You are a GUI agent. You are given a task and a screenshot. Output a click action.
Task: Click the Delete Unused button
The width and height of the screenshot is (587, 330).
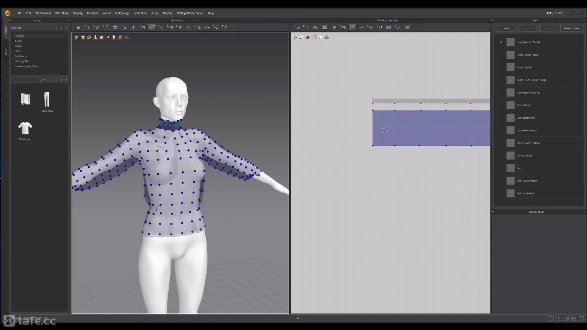click(572, 28)
